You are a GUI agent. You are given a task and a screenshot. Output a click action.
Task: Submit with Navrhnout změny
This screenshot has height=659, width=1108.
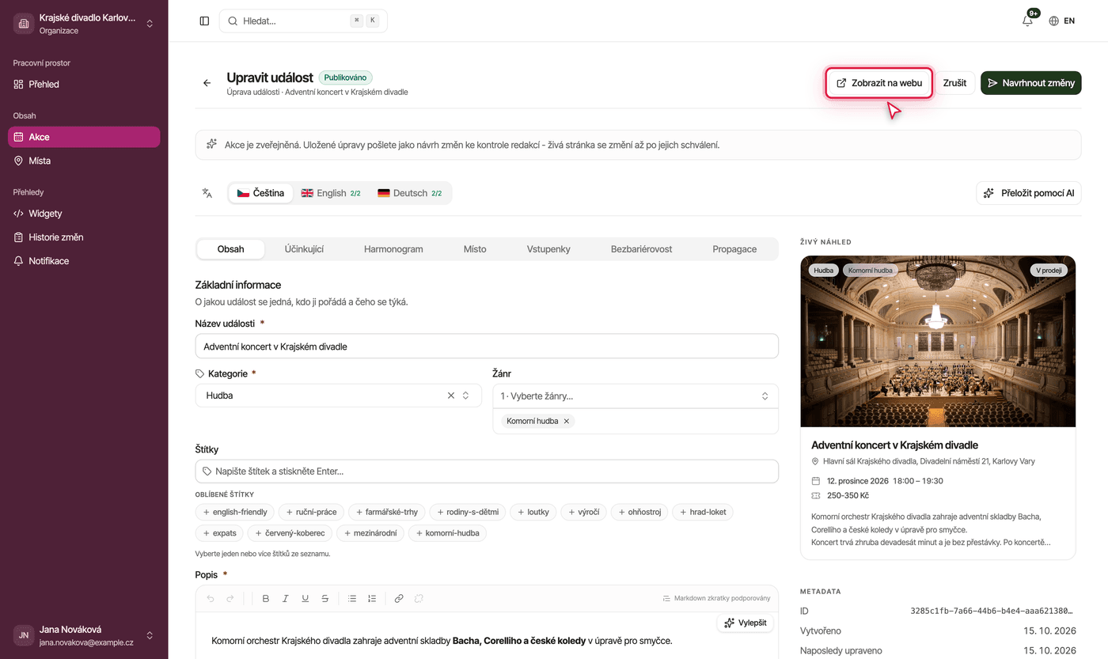pyautogui.click(x=1030, y=83)
